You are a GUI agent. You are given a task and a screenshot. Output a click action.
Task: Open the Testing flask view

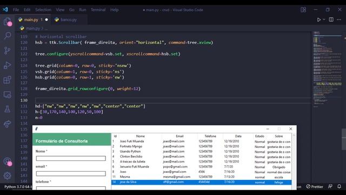[7, 109]
